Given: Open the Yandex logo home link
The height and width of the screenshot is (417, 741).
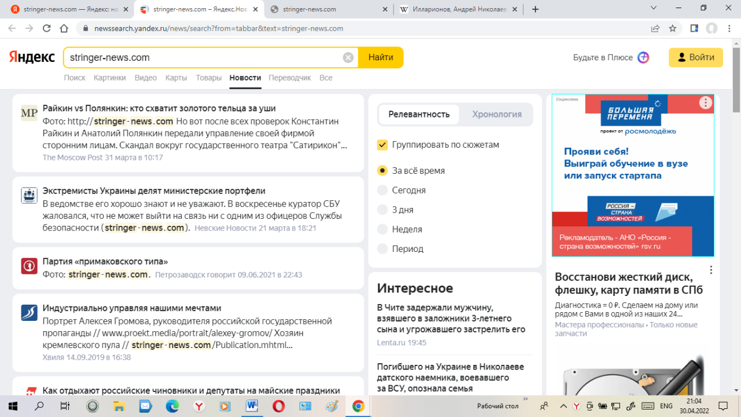Looking at the screenshot, I should point(32,57).
